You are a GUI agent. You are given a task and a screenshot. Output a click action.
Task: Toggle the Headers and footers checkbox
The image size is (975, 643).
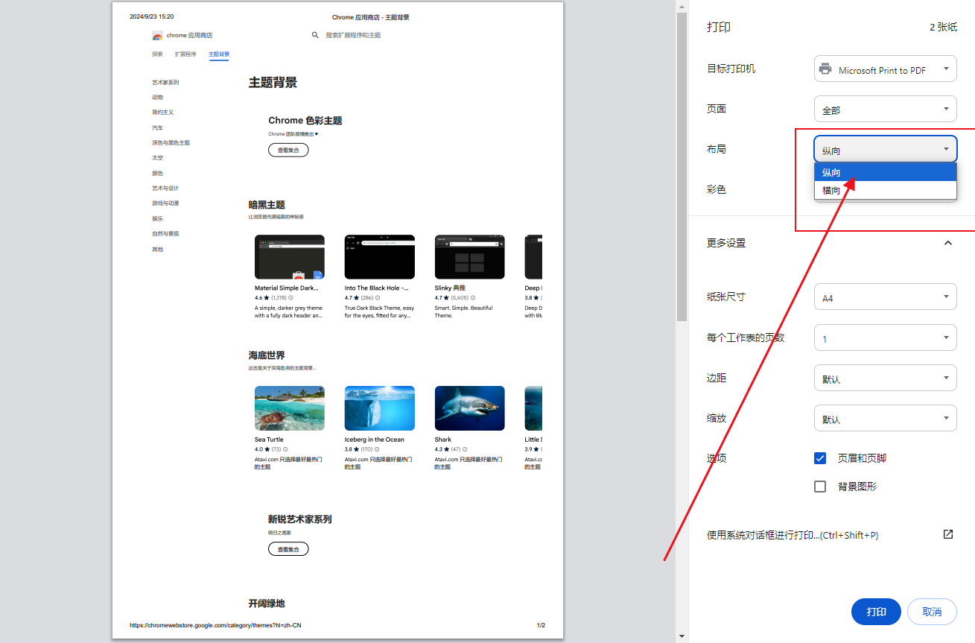[820, 458]
